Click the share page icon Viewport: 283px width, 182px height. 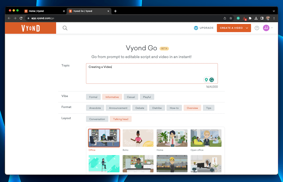coord(225,18)
